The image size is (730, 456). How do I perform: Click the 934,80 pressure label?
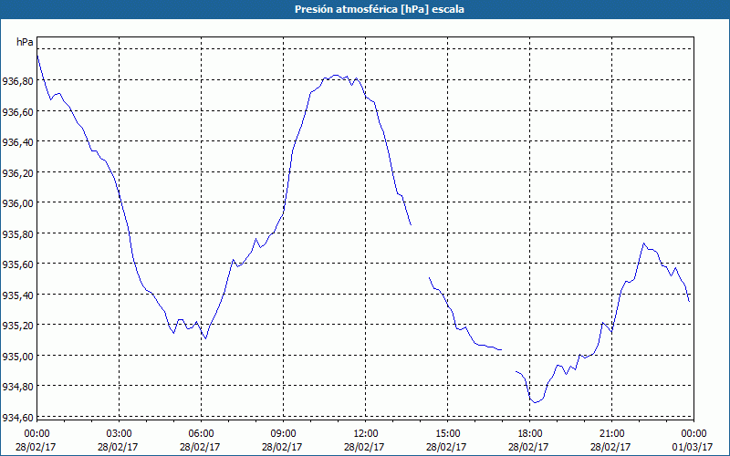click(x=18, y=386)
